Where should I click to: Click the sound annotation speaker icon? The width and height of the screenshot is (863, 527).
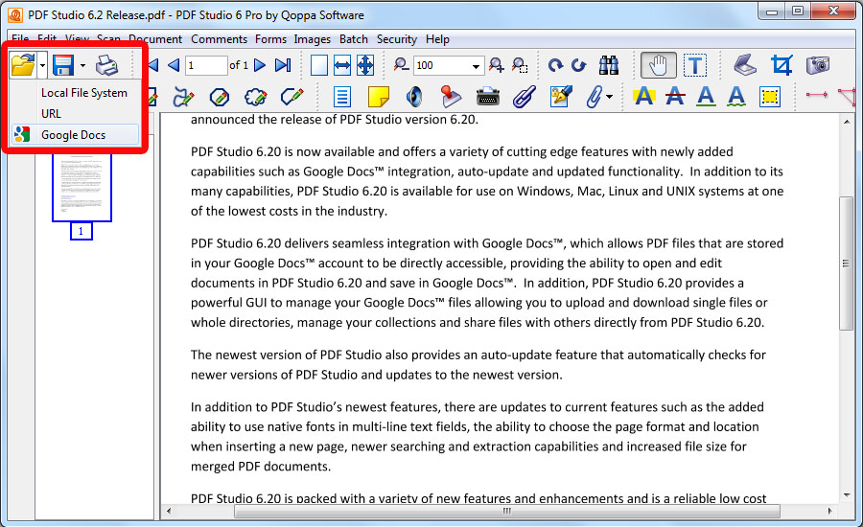pos(414,97)
